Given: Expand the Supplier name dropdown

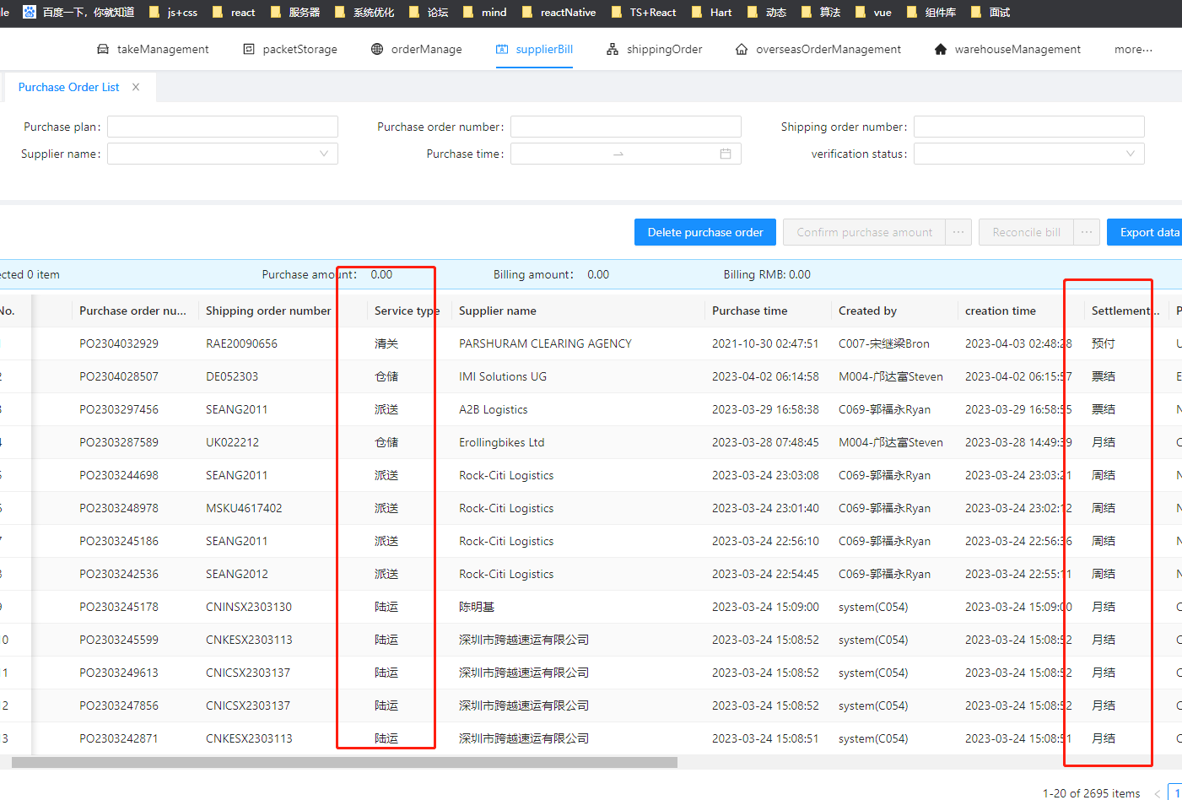Looking at the screenshot, I should [324, 154].
